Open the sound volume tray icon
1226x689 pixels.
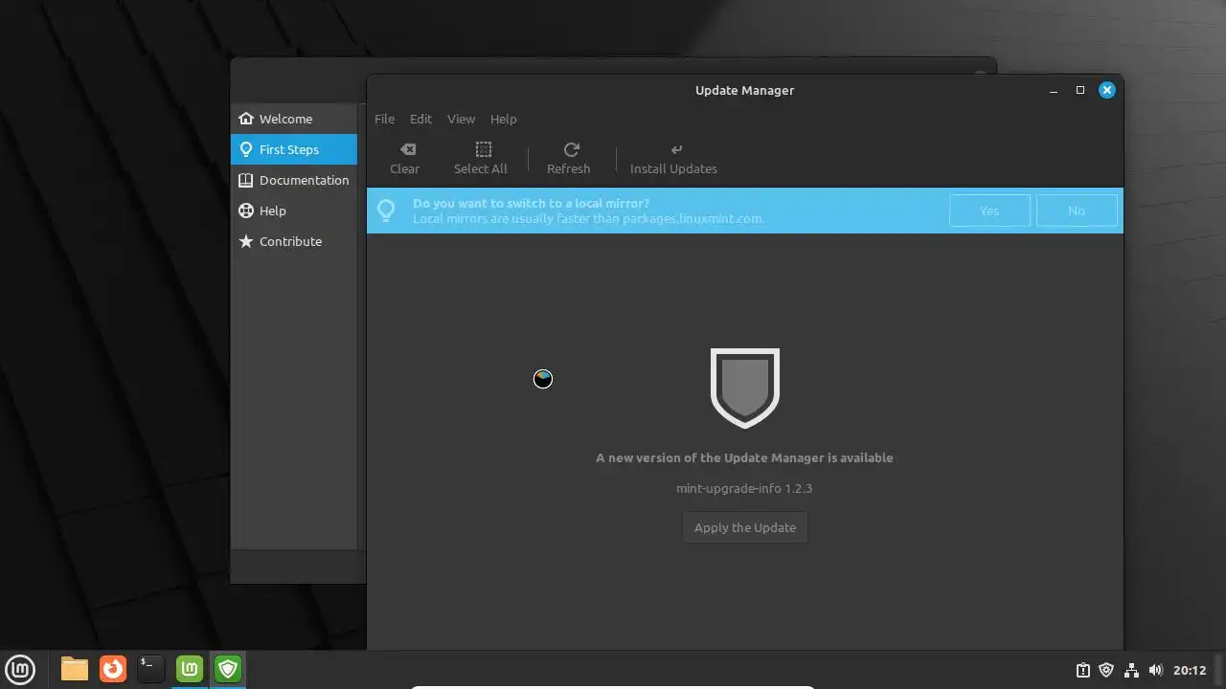(x=1155, y=670)
